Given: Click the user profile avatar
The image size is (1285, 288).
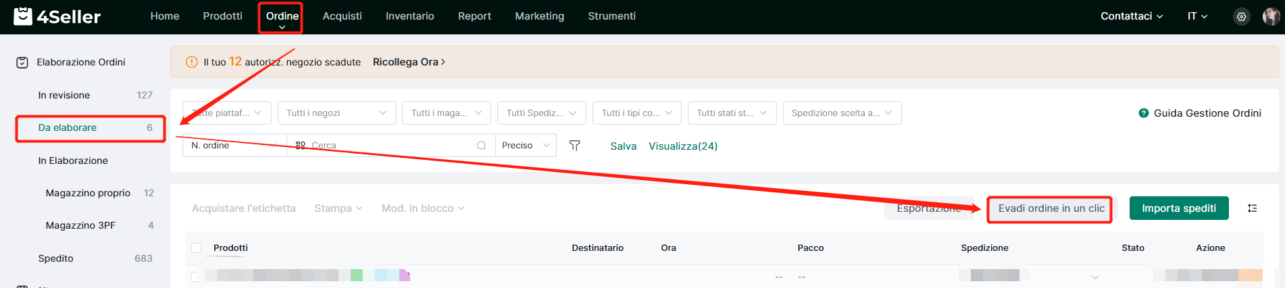Looking at the screenshot, I should pos(1271,17).
